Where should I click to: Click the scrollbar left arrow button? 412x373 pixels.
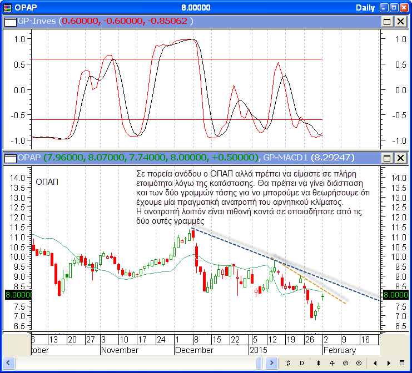[8, 363]
